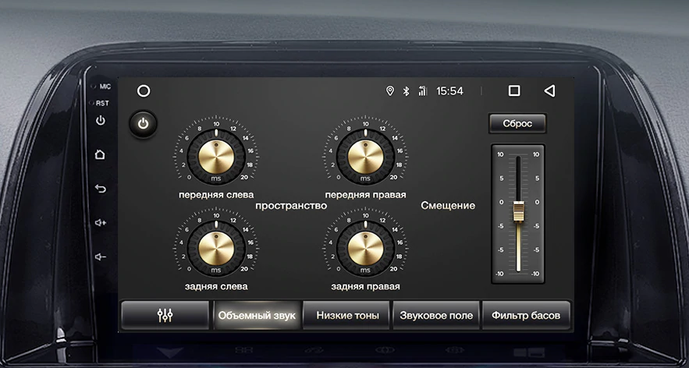
Task: Tap the circle home icon in status bar
Action: click(144, 91)
